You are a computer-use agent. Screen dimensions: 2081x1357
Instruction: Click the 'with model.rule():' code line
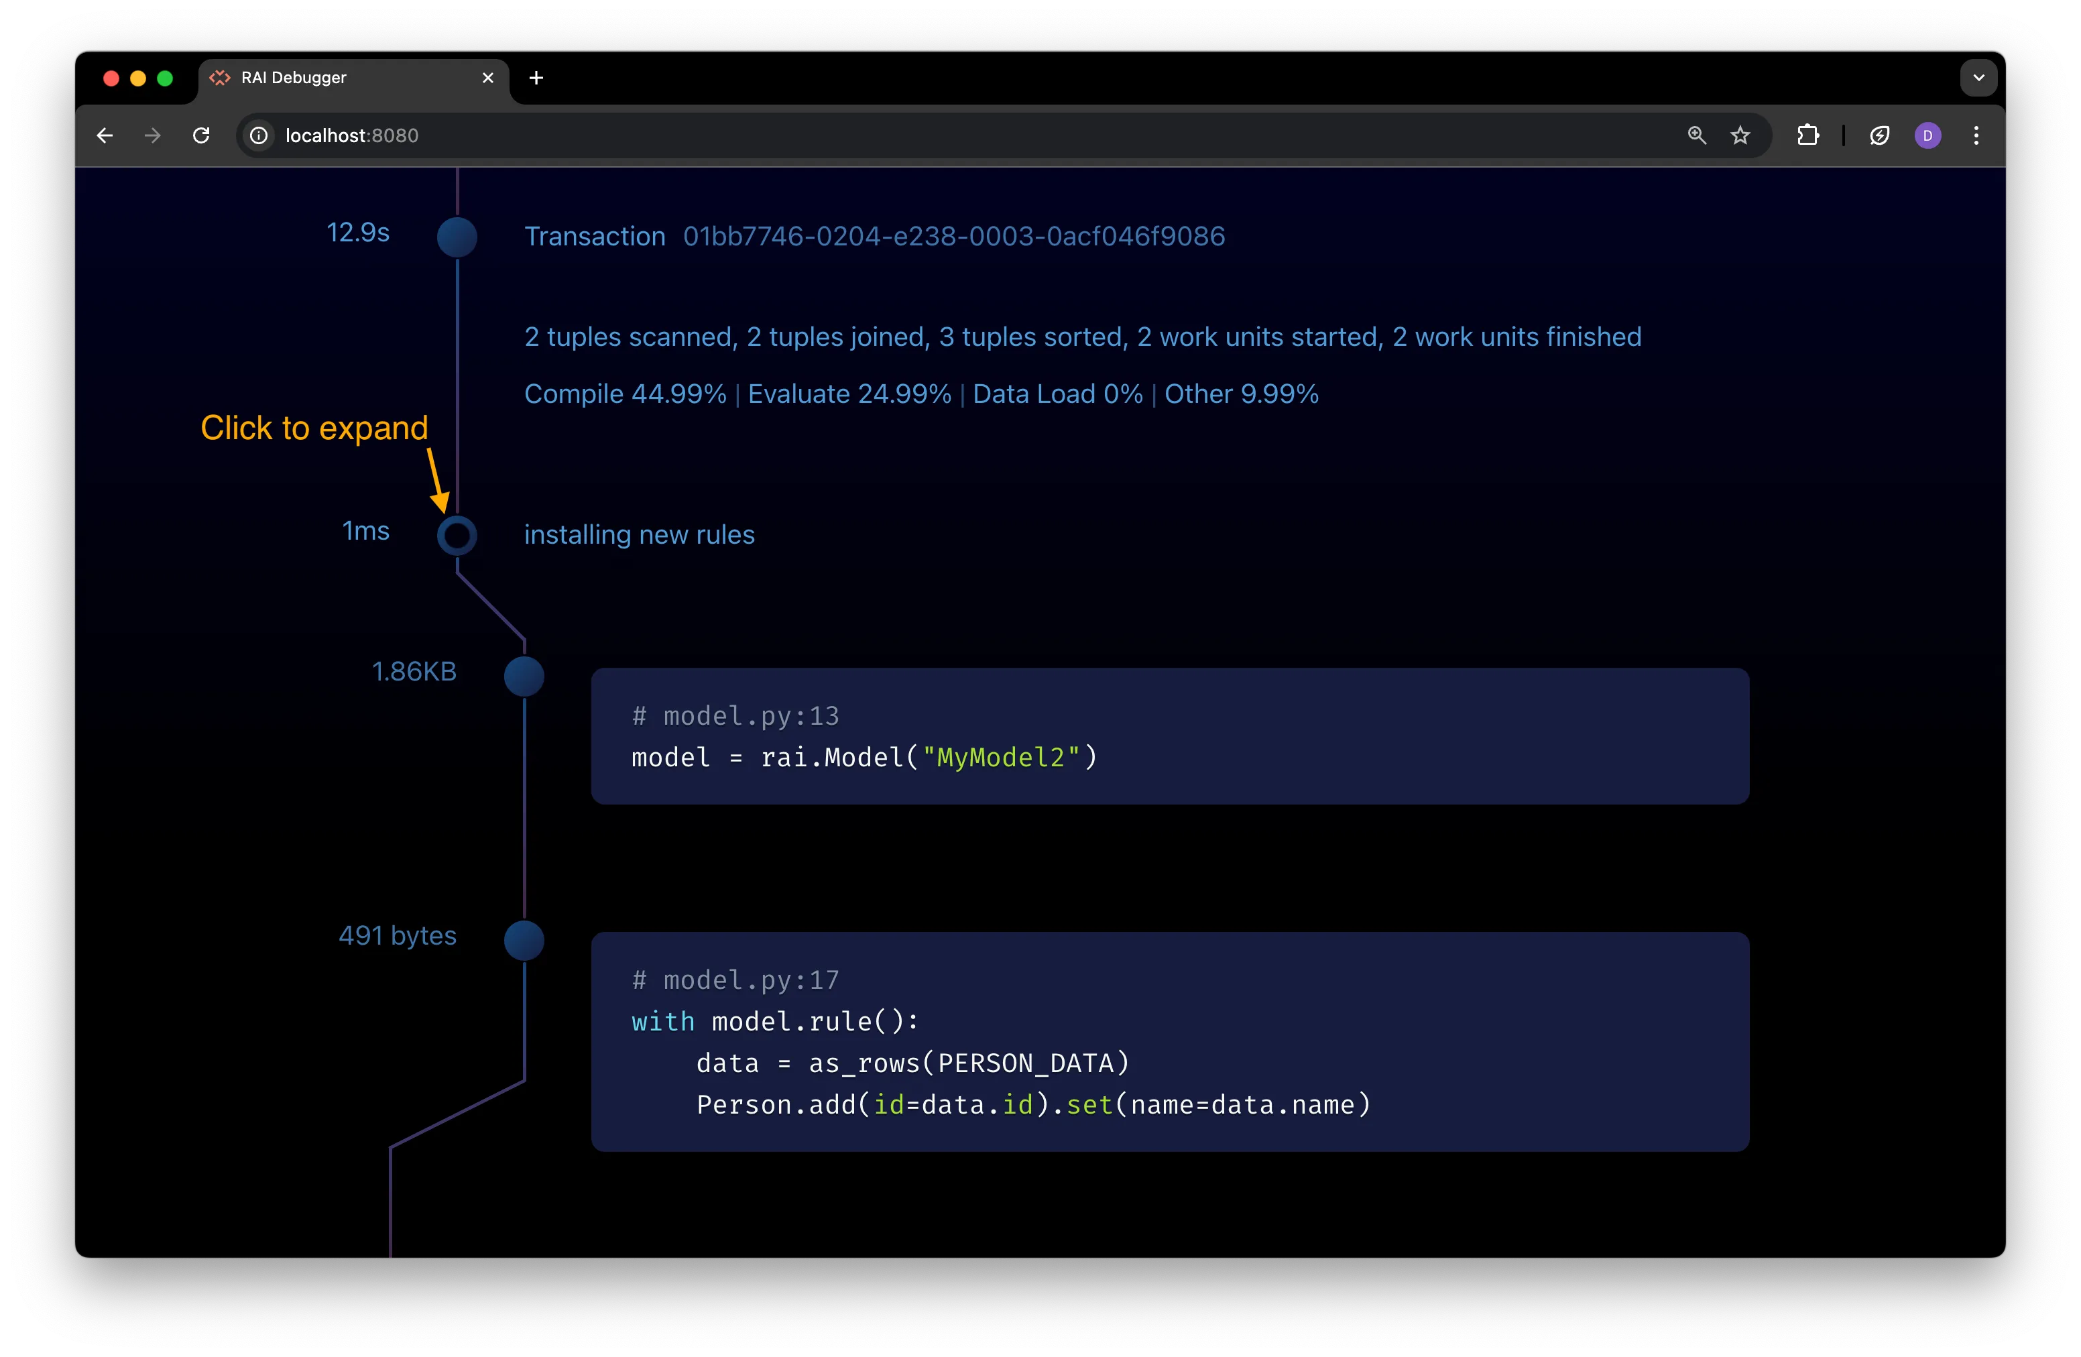[x=776, y=1021]
